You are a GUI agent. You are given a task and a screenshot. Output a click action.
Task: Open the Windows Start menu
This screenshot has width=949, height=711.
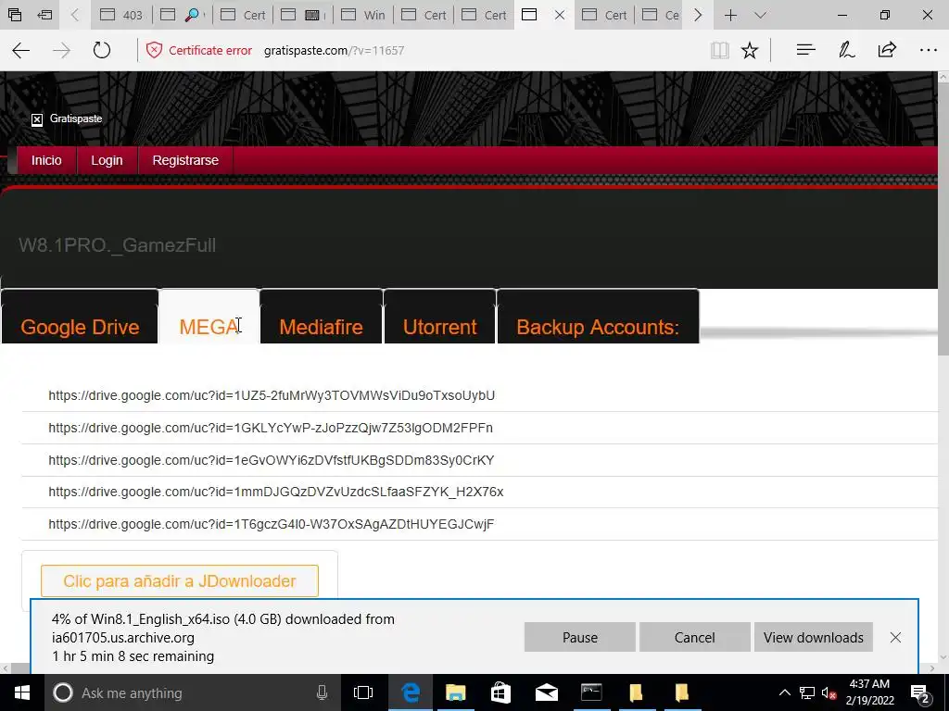click(22, 692)
